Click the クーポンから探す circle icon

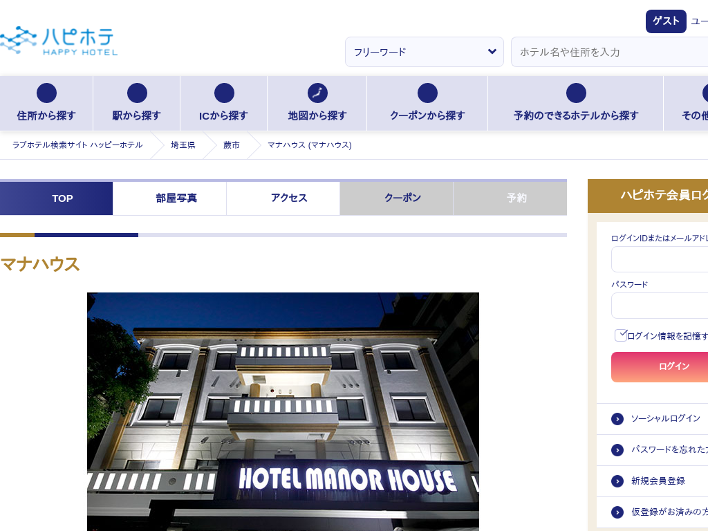(x=427, y=93)
